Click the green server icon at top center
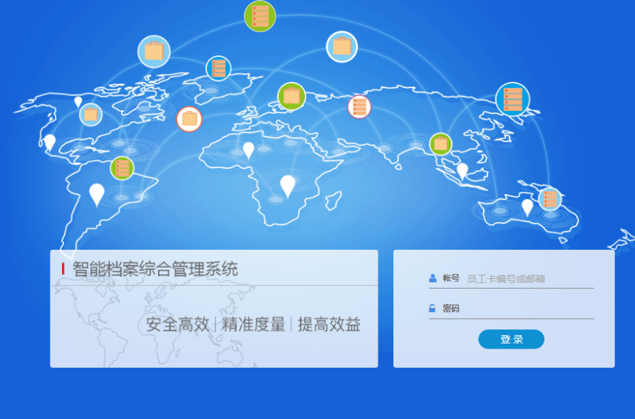The image size is (635, 419). 260,16
